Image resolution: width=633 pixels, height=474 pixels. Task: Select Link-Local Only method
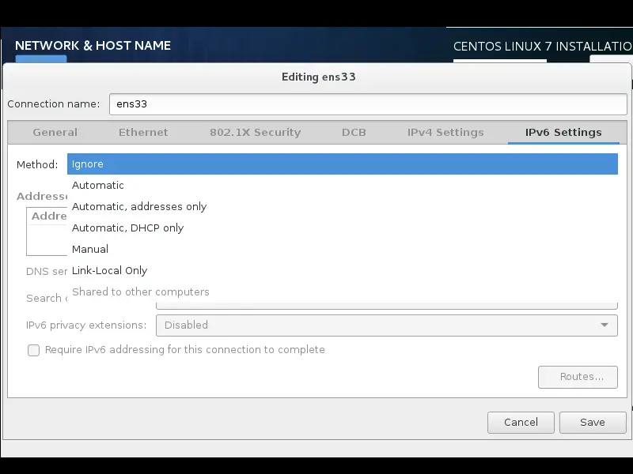[343, 271]
